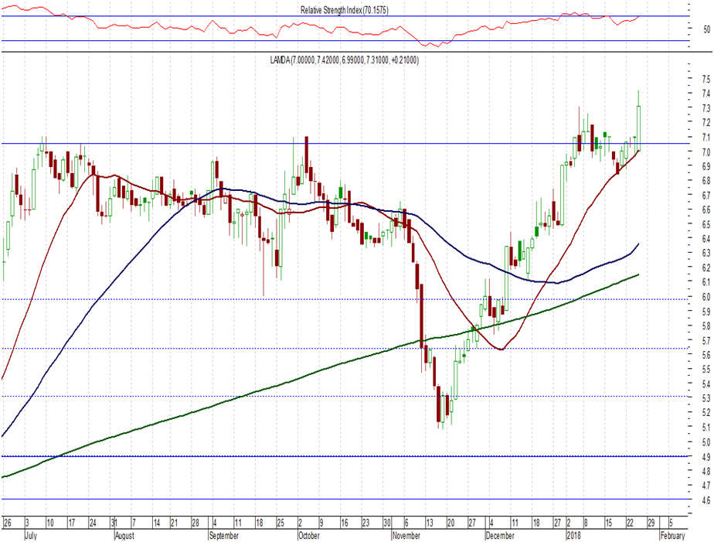Select the 4.6 price axis label

coord(705,500)
